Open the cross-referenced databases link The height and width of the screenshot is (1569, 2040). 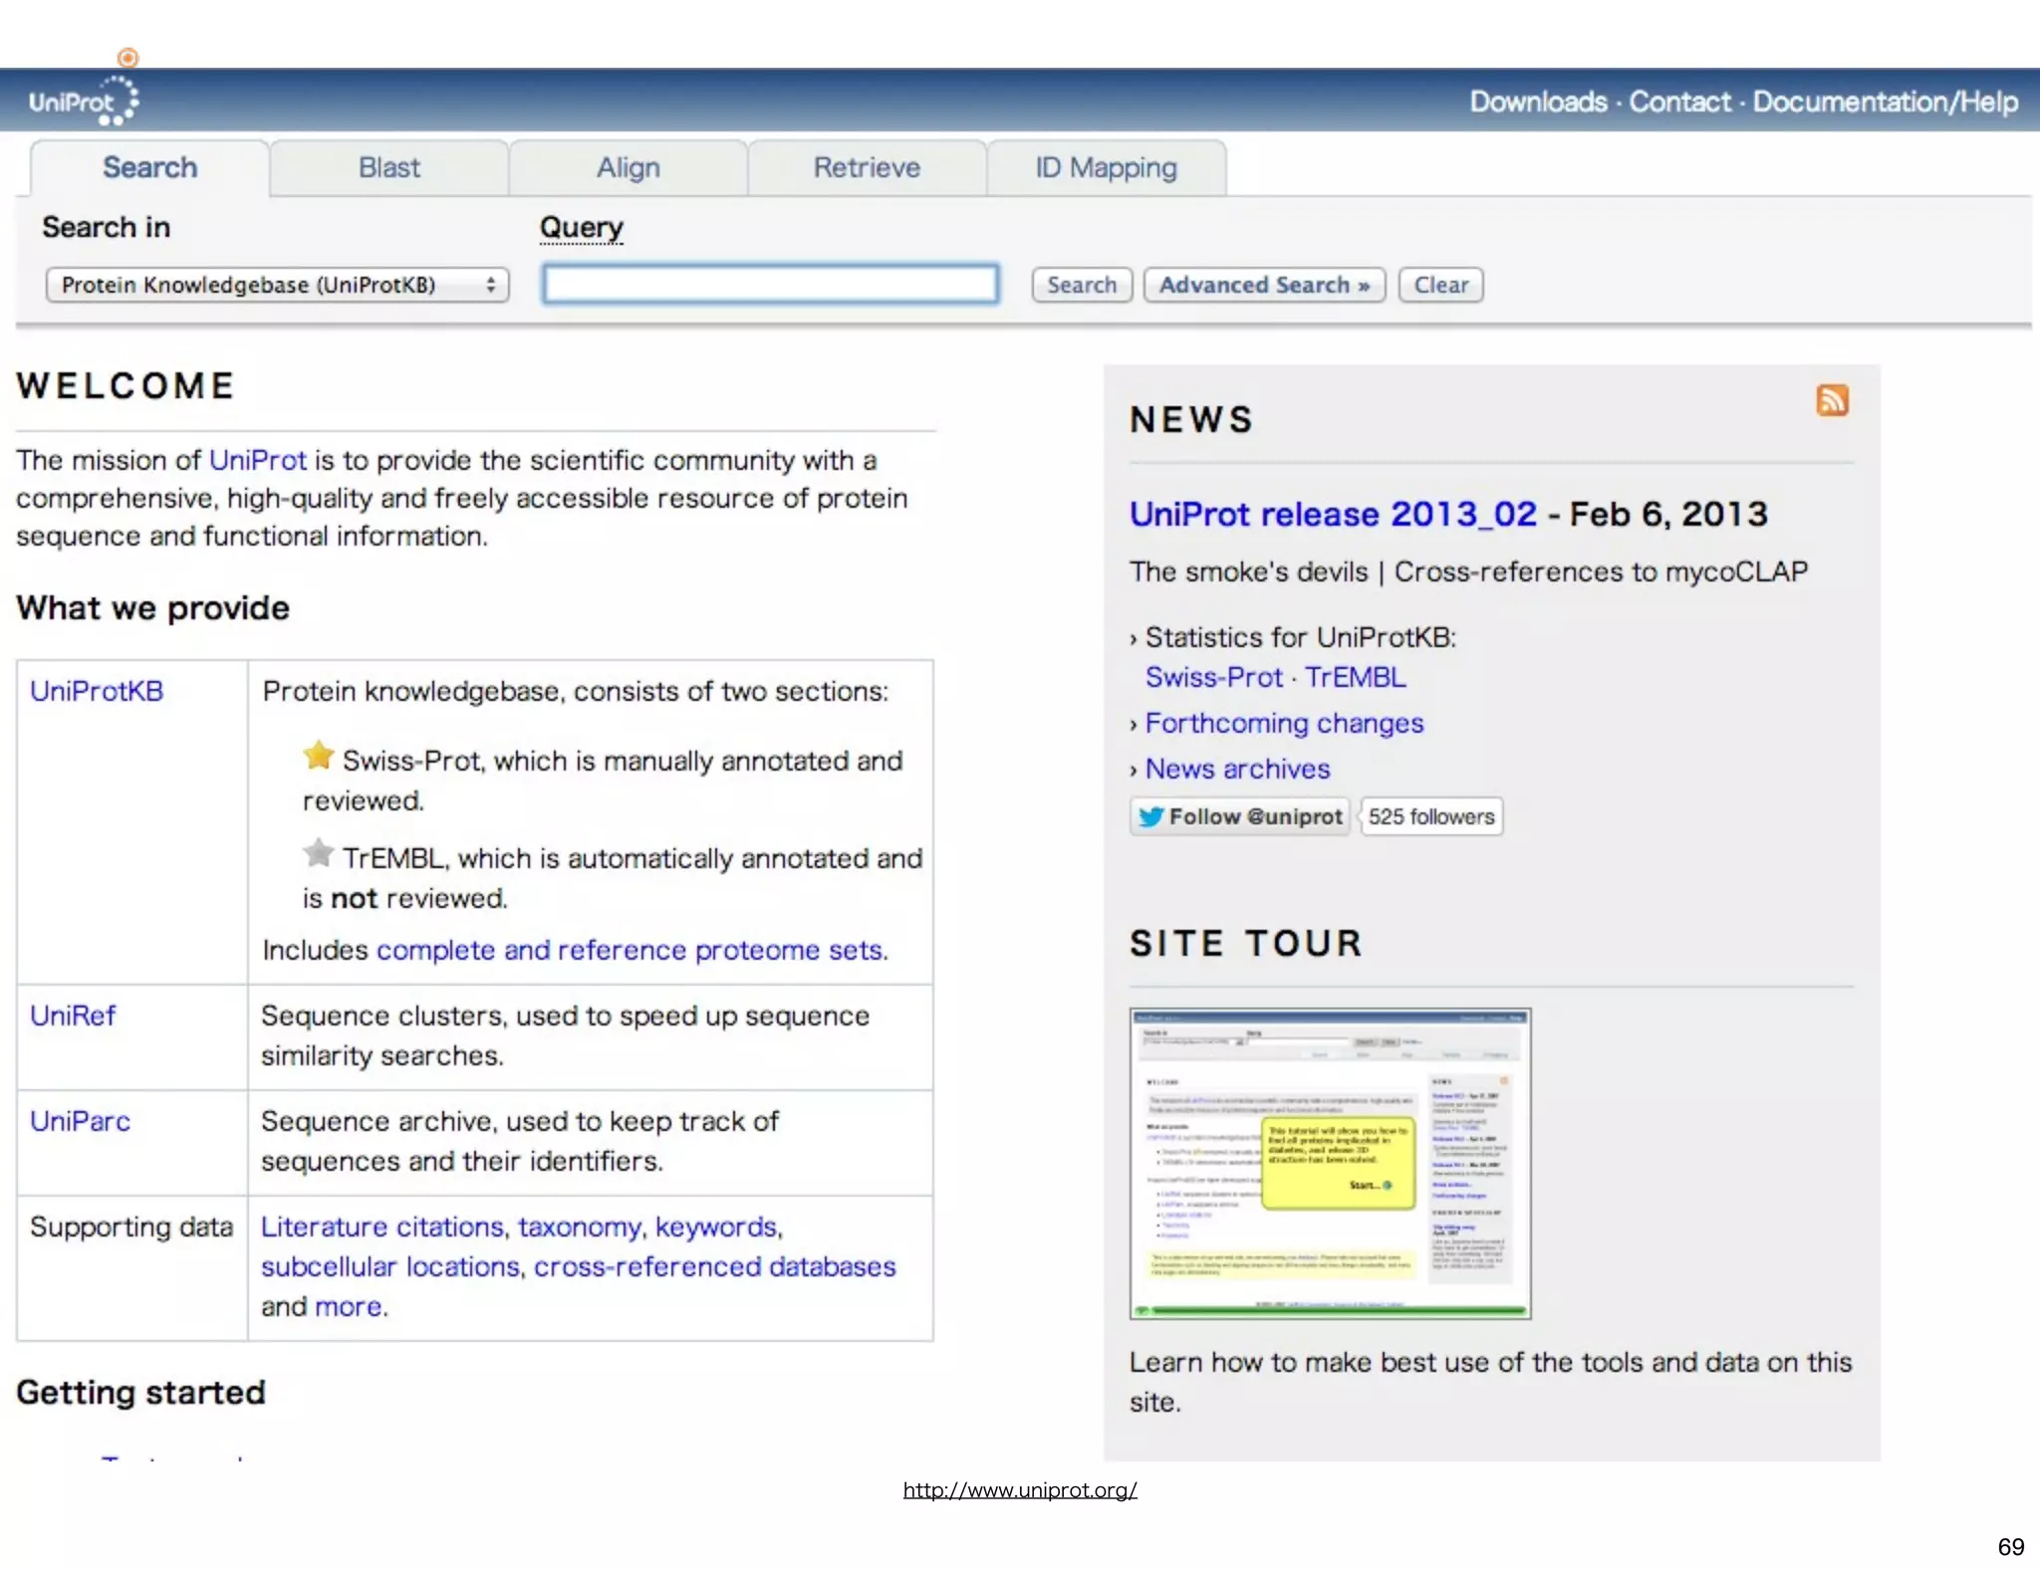coord(715,1266)
